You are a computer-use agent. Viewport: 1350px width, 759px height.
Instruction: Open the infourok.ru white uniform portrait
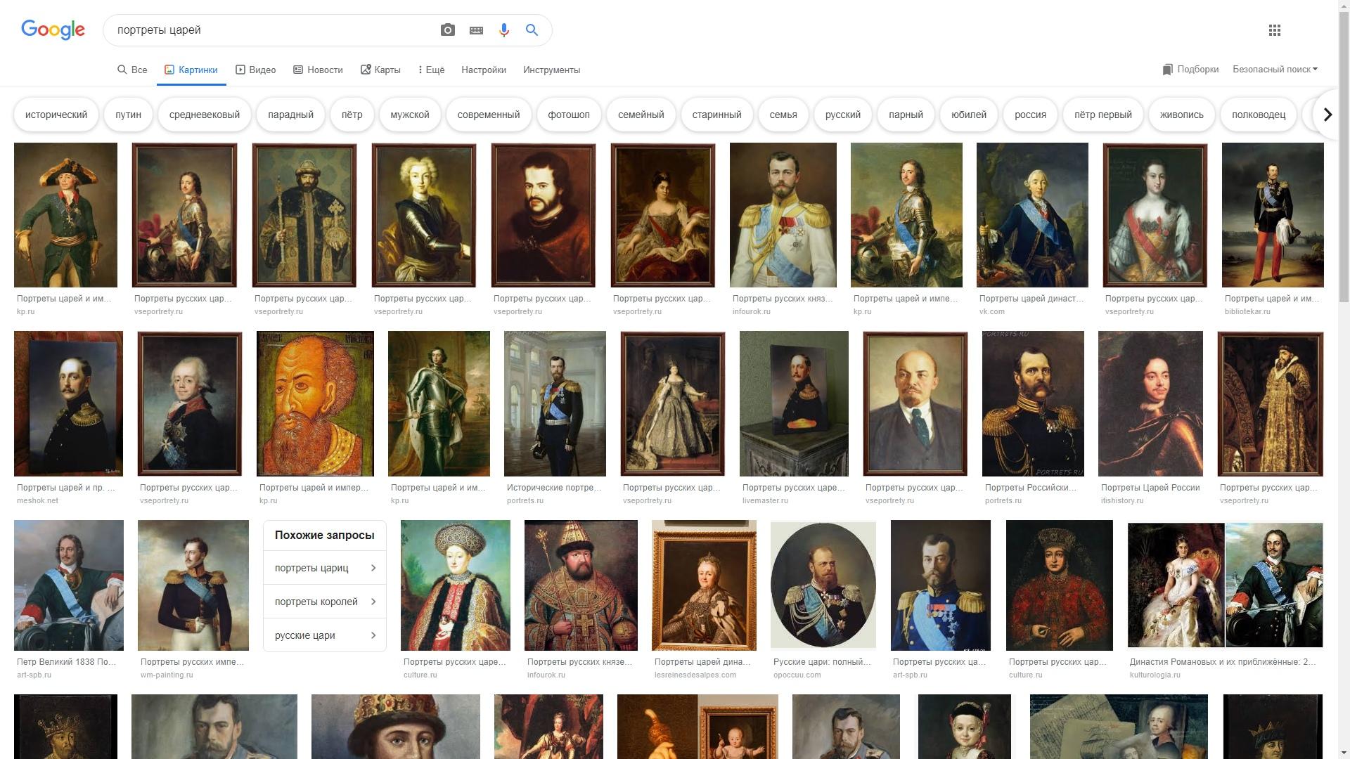(783, 215)
